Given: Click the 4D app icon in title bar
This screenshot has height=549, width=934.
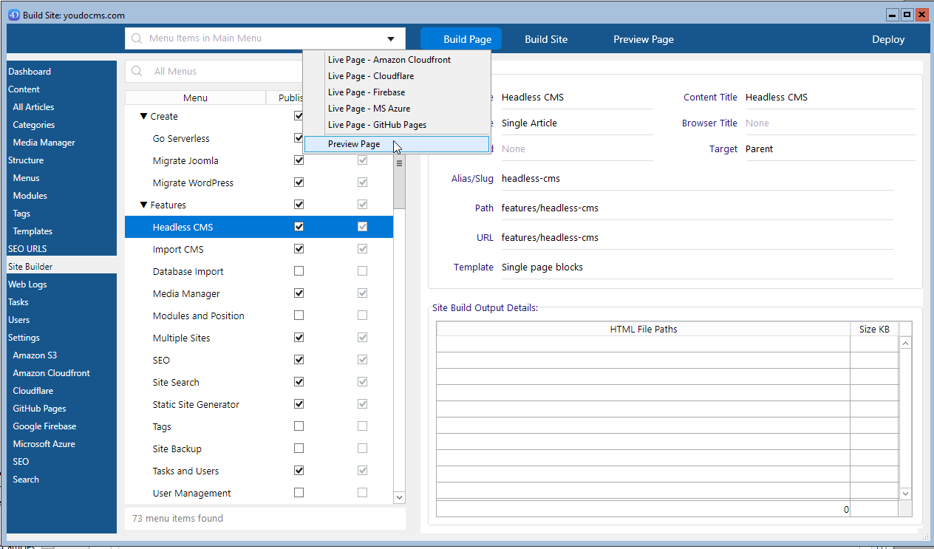Looking at the screenshot, I should 13,15.
